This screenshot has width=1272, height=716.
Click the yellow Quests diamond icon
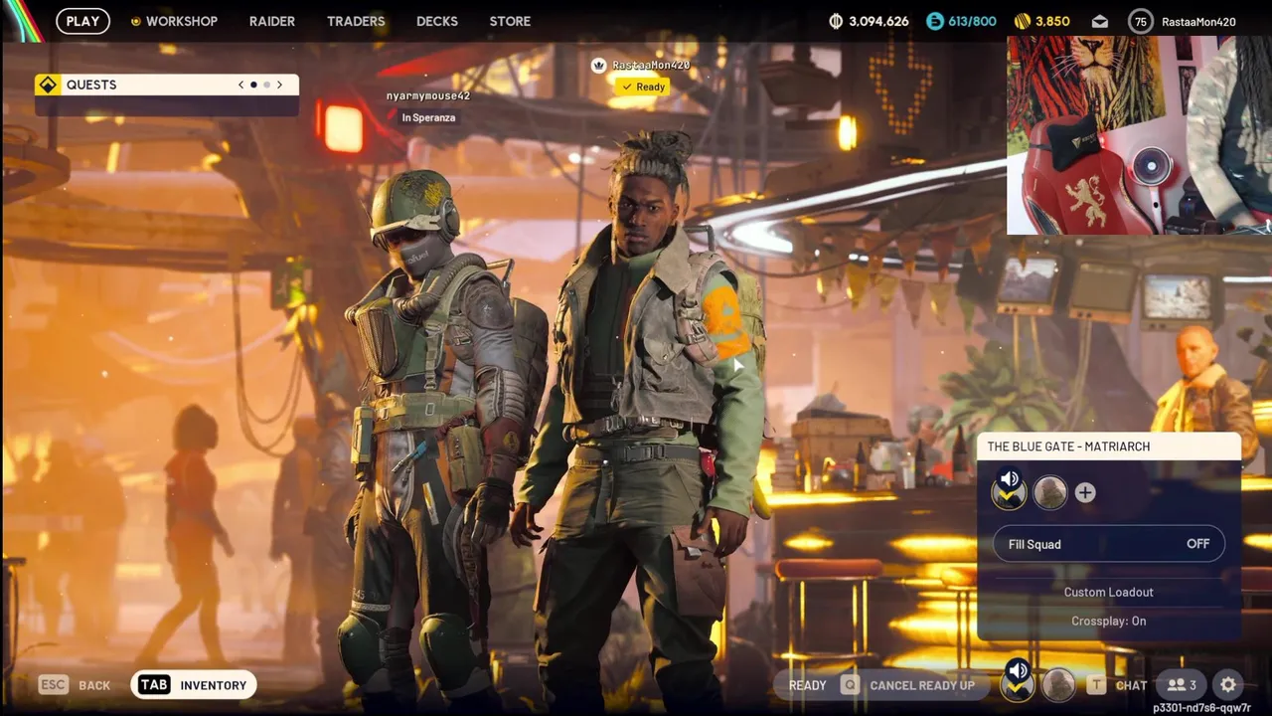48,85
